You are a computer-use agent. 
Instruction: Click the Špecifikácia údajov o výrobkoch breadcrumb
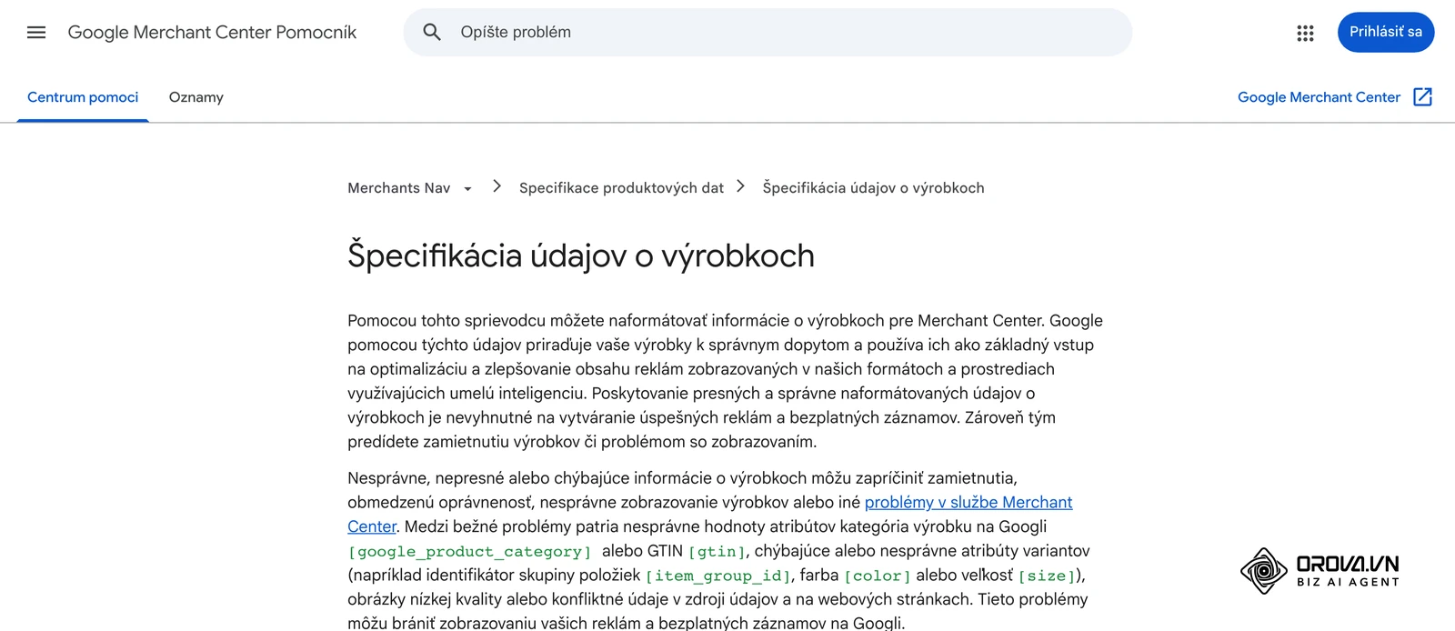click(x=873, y=188)
